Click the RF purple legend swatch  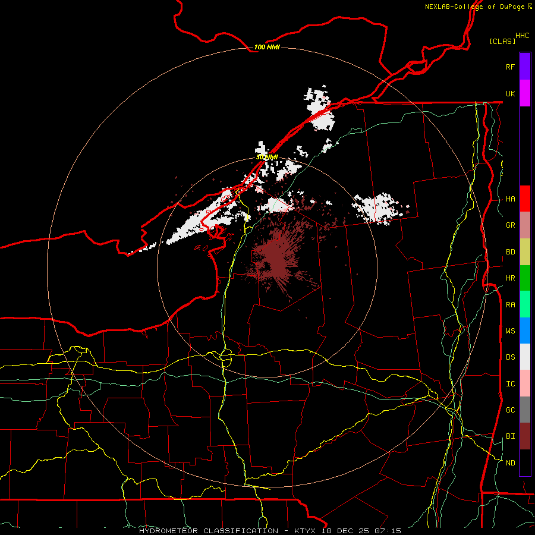coord(525,67)
